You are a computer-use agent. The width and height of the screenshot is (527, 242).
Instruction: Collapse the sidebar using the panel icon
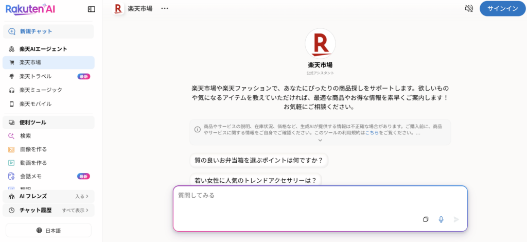click(x=92, y=9)
